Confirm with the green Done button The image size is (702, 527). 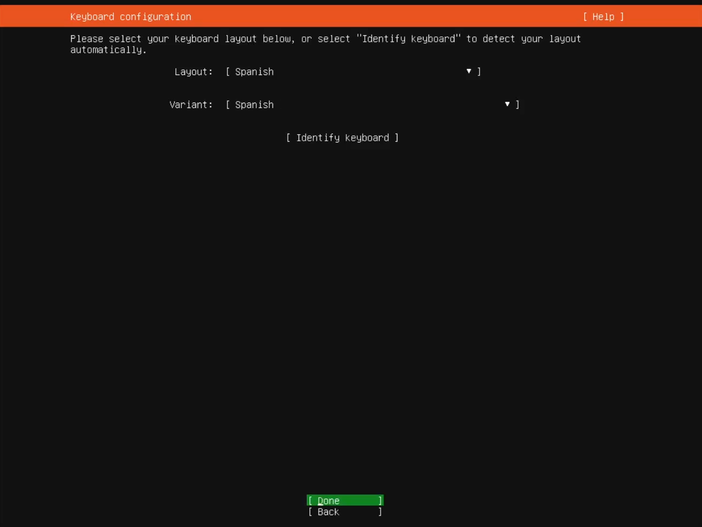coord(345,500)
